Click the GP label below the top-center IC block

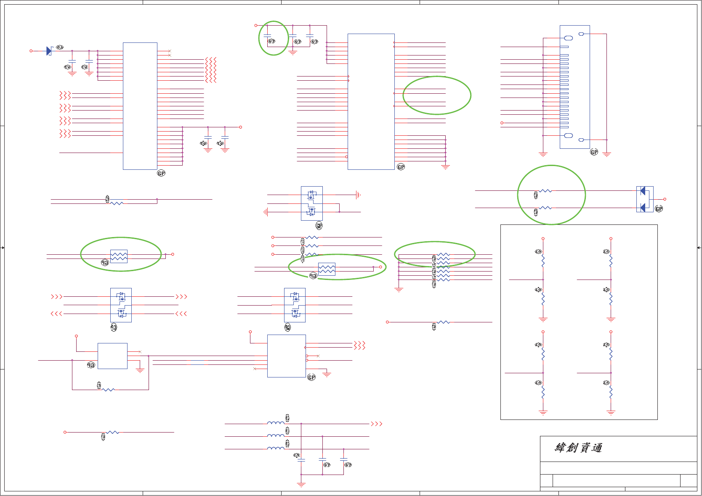pyautogui.click(x=401, y=167)
